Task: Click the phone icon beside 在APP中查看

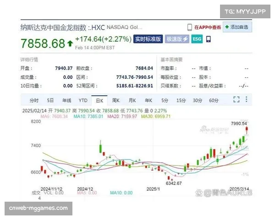Action: [x=189, y=27]
